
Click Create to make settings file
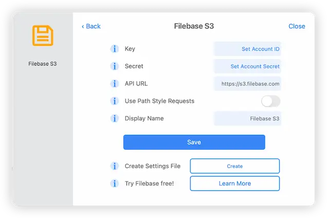(235, 166)
